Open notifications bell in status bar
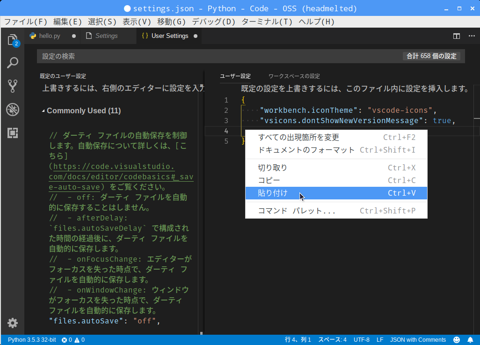Screen dimensions: 480x345 tap(470, 340)
